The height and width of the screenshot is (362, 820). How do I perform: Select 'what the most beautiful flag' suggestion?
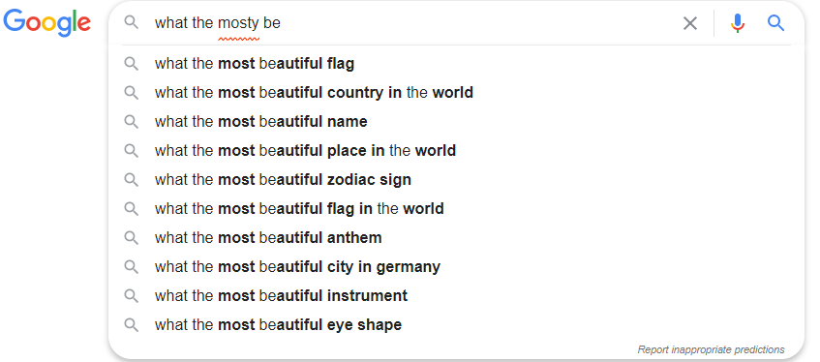(456, 64)
